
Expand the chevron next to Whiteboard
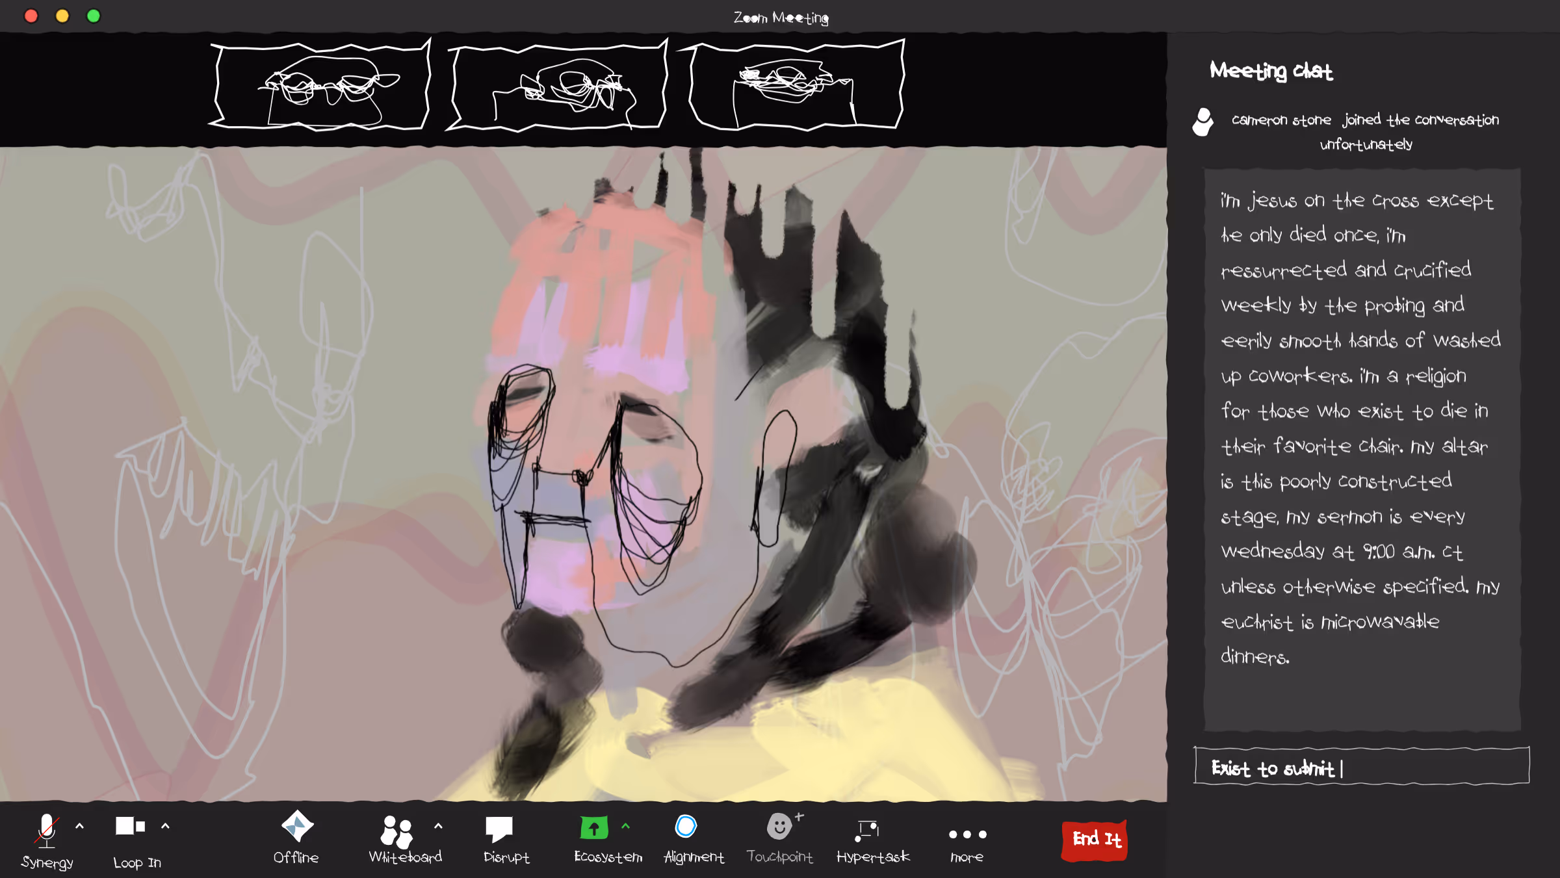(438, 826)
